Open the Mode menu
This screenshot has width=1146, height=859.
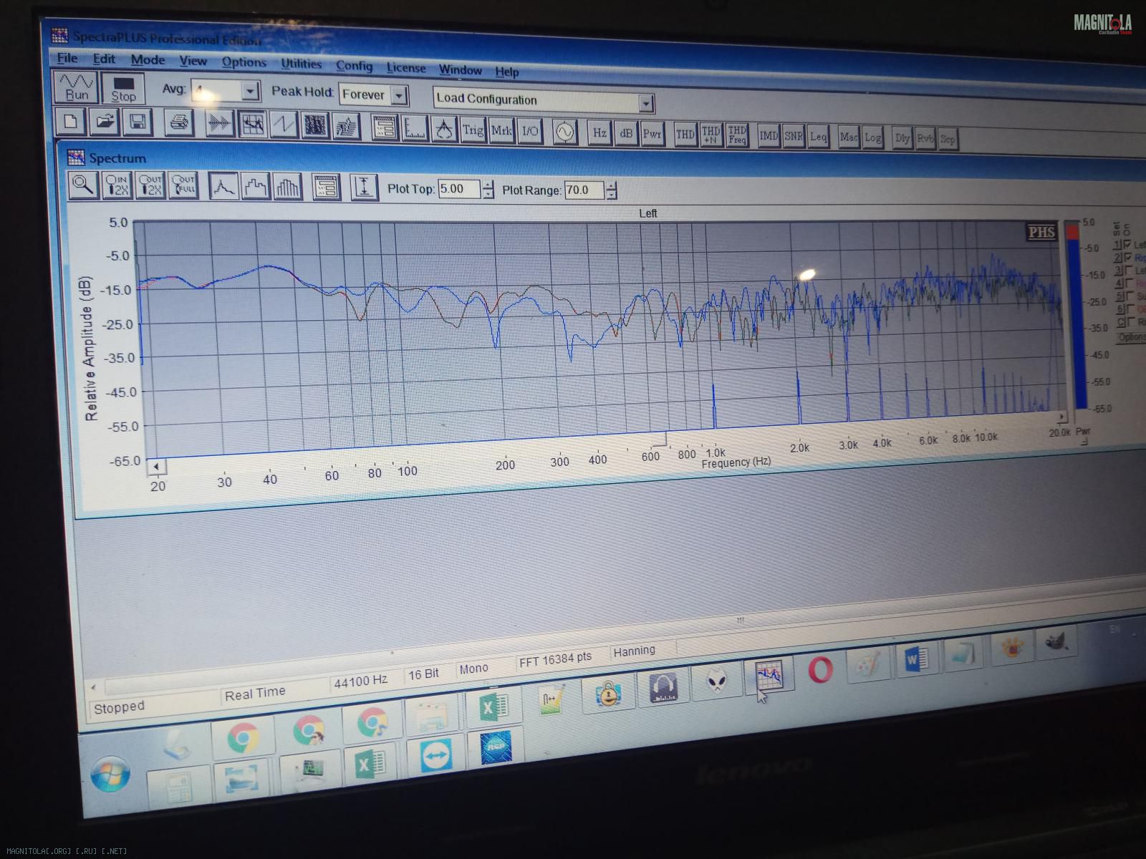click(148, 60)
